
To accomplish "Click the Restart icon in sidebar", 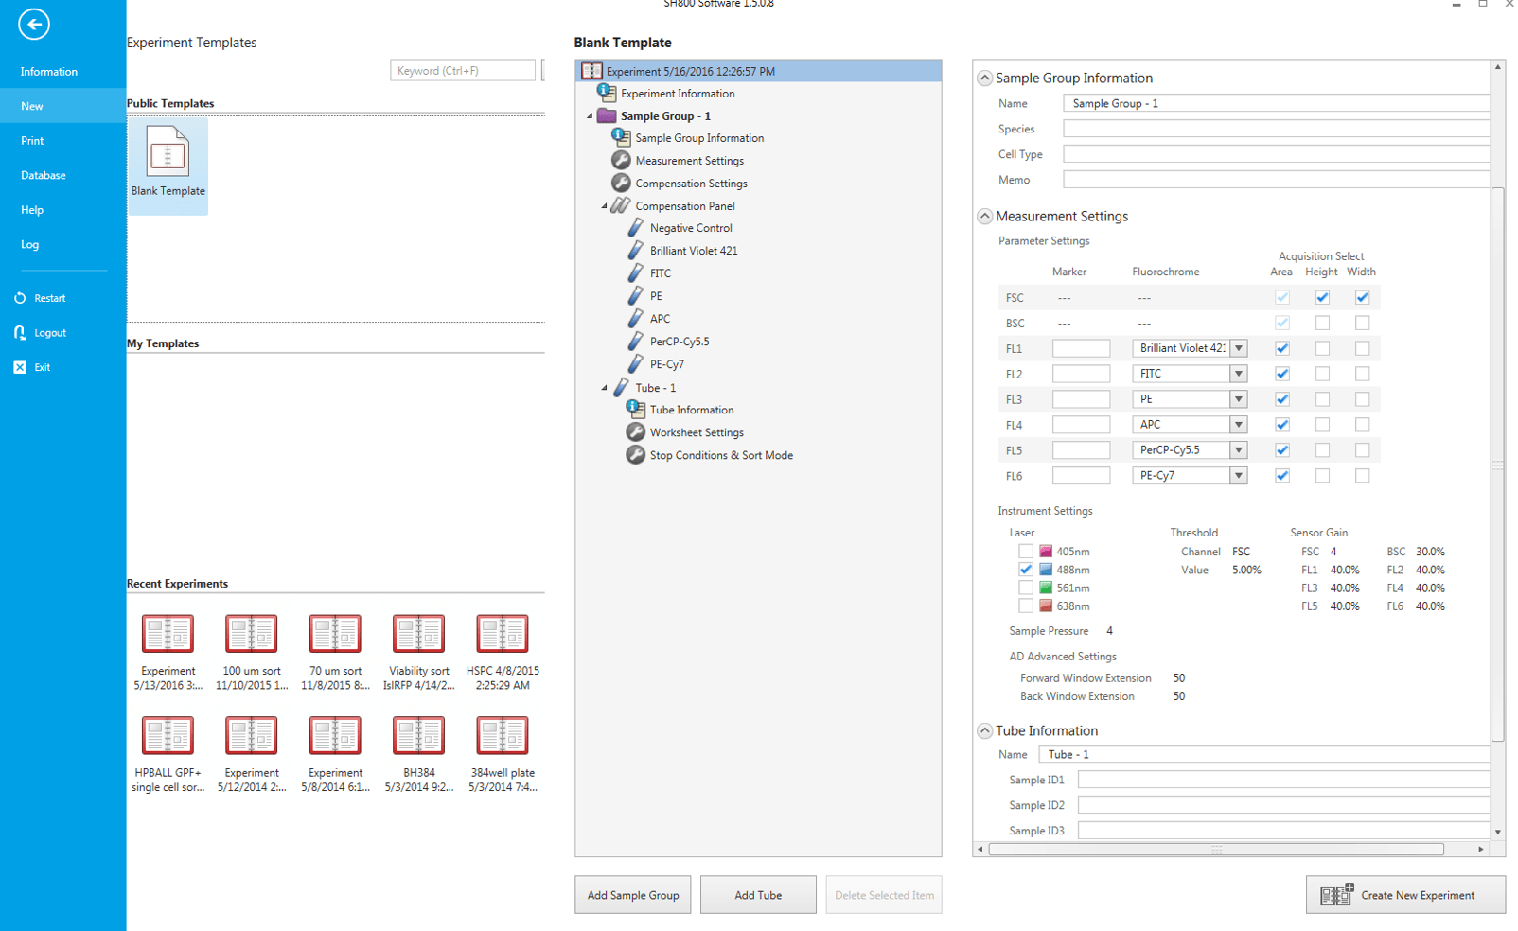I will point(20,298).
